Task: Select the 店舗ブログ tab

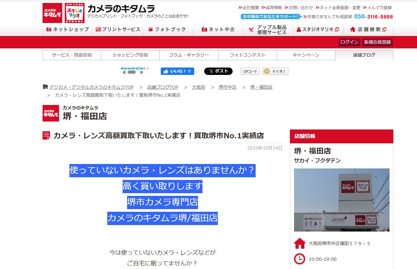Action: tap(364, 55)
